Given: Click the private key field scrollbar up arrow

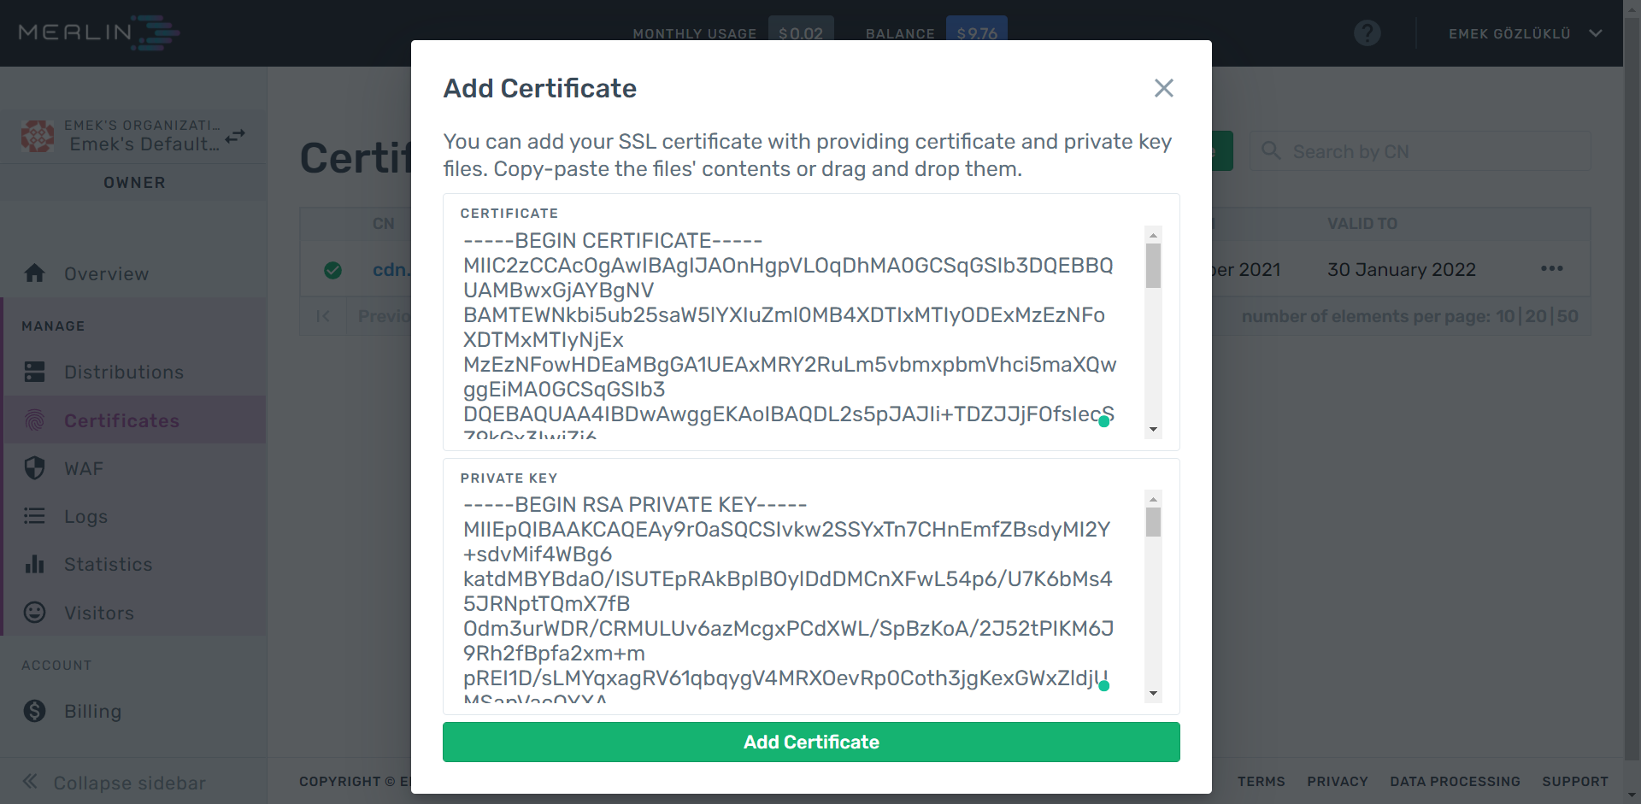Looking at the screenshot, I should point(1153,499).
